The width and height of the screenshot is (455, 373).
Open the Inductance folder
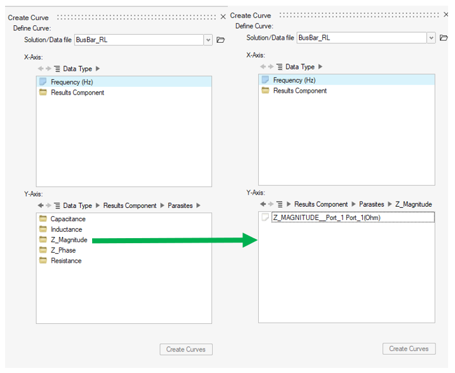click(66, 229)
